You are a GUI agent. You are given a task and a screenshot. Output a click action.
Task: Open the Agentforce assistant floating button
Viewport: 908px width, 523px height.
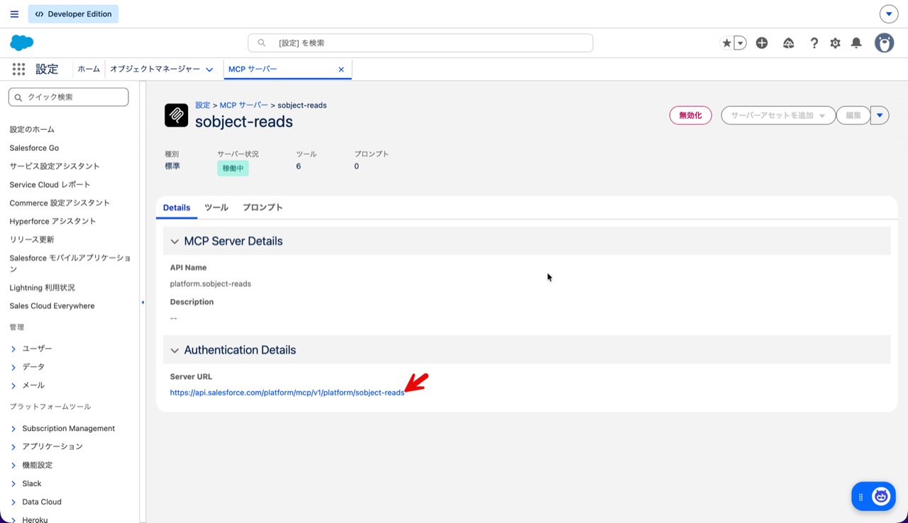point(881,496)
